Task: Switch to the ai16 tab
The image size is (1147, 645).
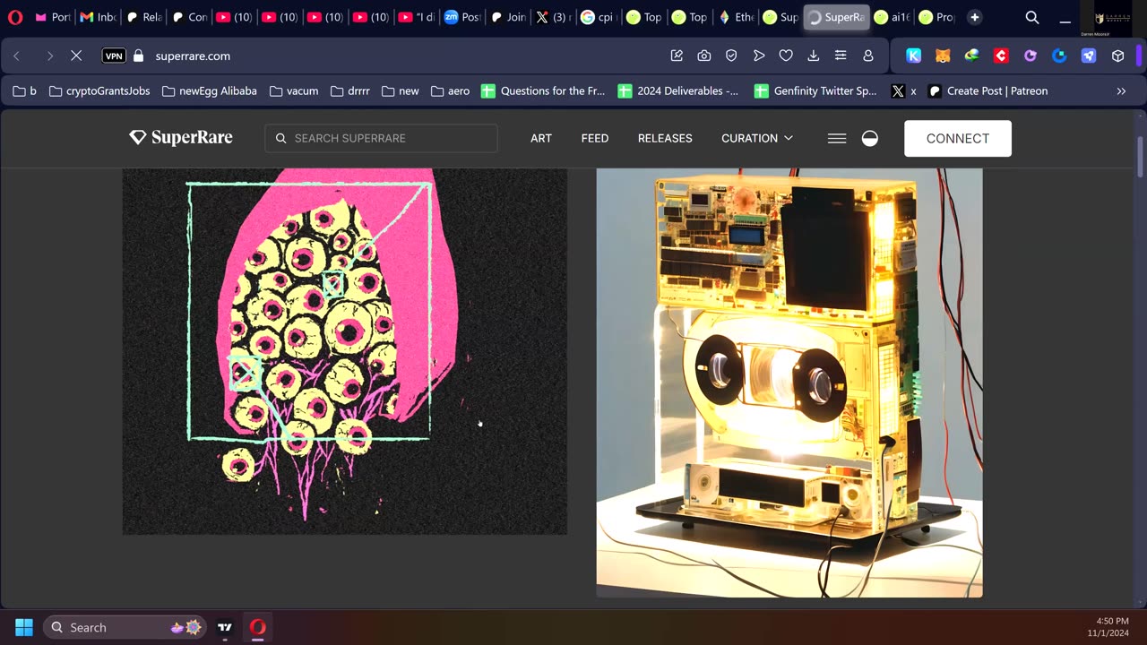Action: [x=893, y=17]
